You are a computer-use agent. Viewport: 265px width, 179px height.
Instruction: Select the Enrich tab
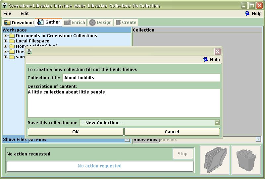(75, 23)
